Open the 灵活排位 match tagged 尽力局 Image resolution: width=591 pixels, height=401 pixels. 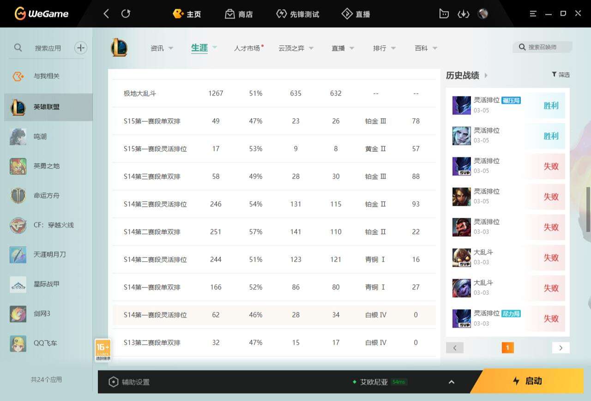coord(508,319)
